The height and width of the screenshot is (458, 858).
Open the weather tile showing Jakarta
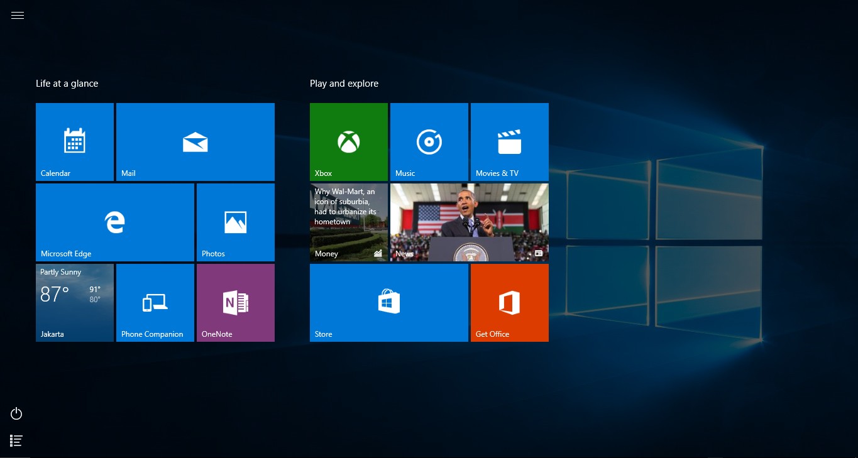[74, 302]
